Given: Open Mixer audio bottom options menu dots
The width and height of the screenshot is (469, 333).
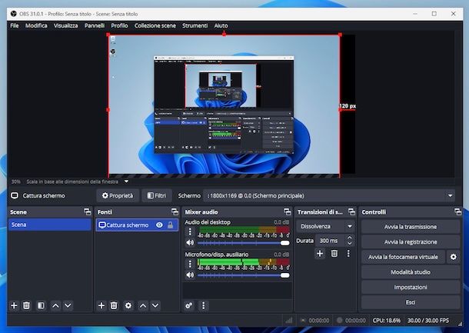Looking at the screenshot, I should point(204,305).
